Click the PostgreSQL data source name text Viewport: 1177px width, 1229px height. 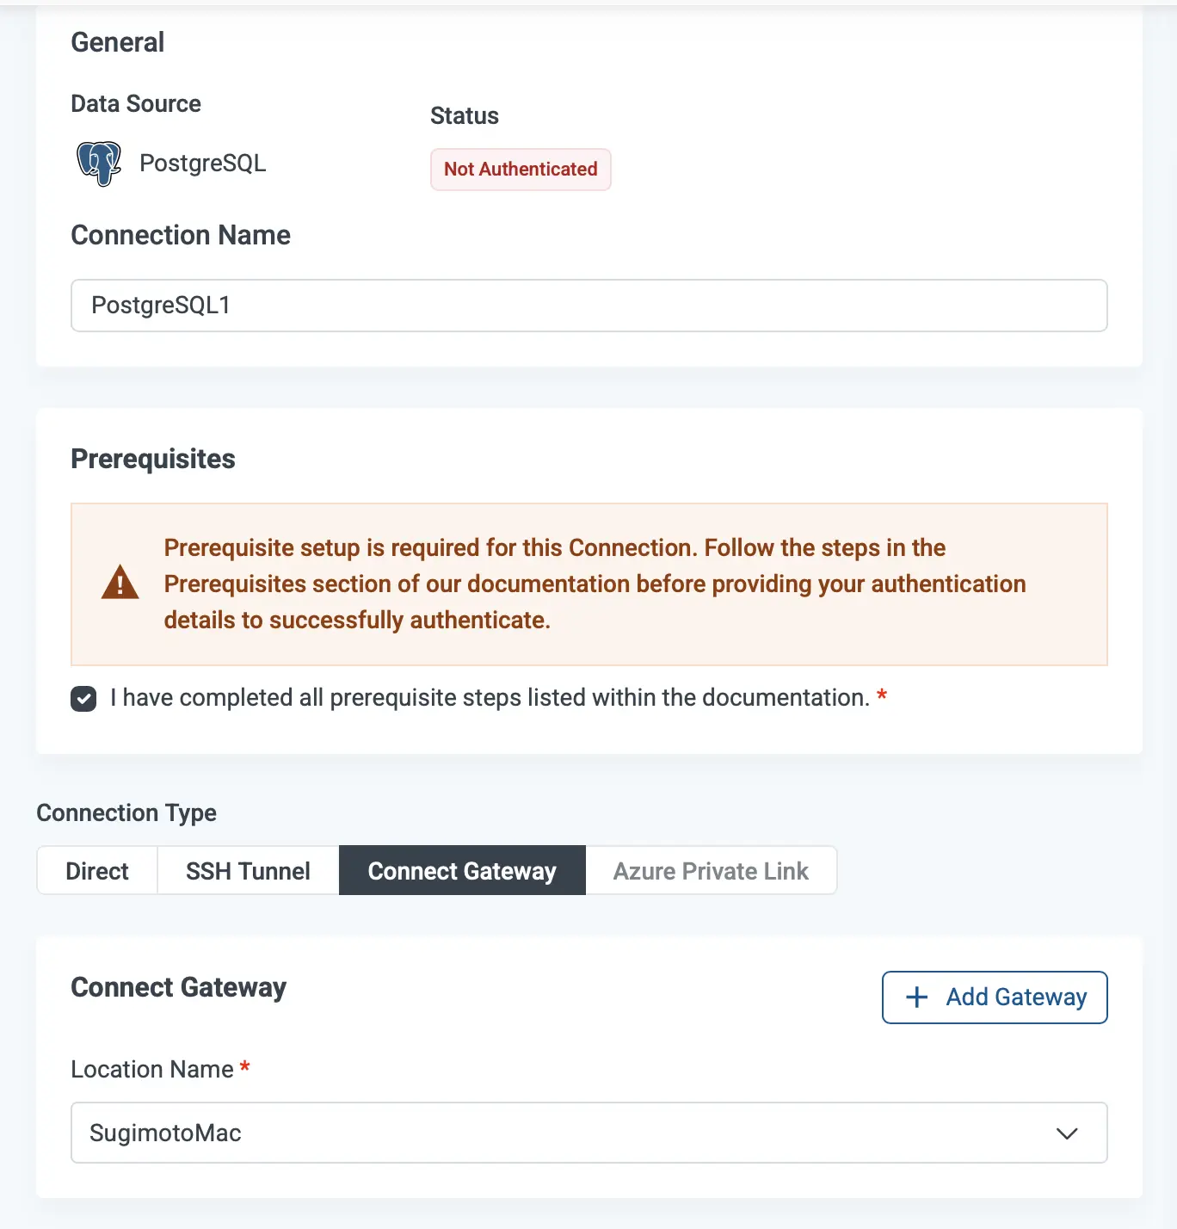[203, 164]
